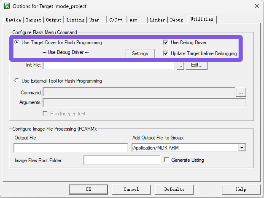Viewport: 264px width, 198px height.
Task: Confirm with the OK button
Action: pos(89,190)
